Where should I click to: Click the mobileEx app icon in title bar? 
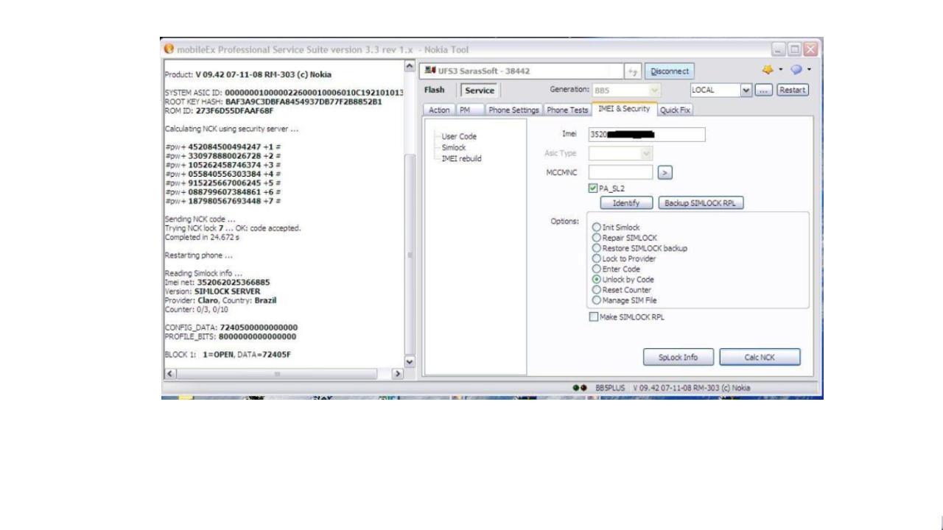coord(169,49)
